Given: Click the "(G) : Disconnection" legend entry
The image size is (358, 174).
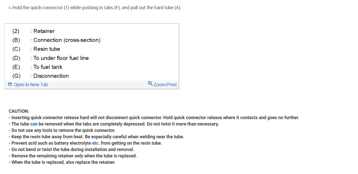Looking at the screenshot, I should (x=51, y=76).
